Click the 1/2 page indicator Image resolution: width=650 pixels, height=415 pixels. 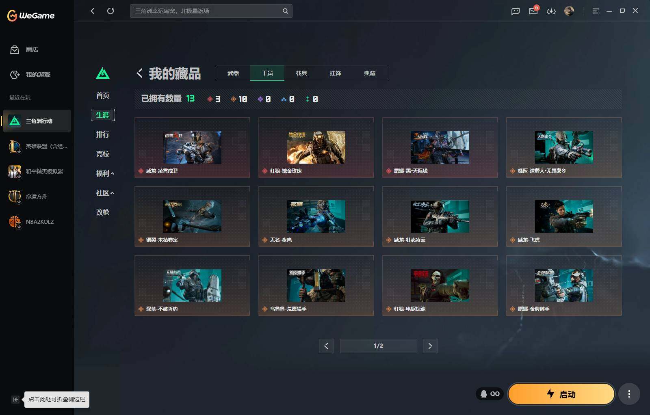[x=378, y=346]
